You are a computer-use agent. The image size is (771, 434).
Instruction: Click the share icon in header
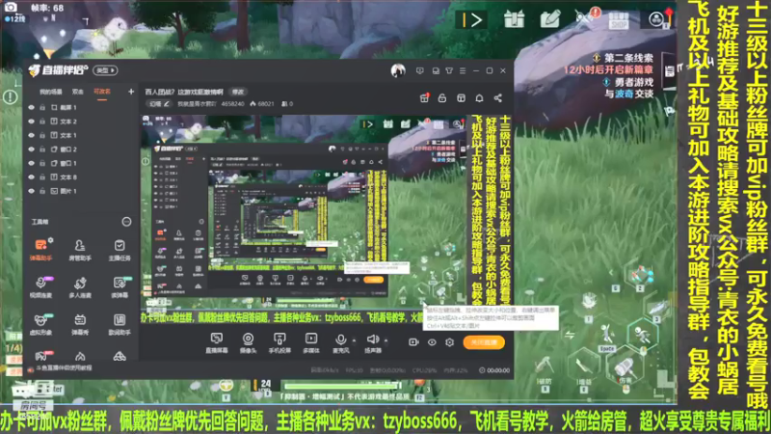(x=497, y=98)
